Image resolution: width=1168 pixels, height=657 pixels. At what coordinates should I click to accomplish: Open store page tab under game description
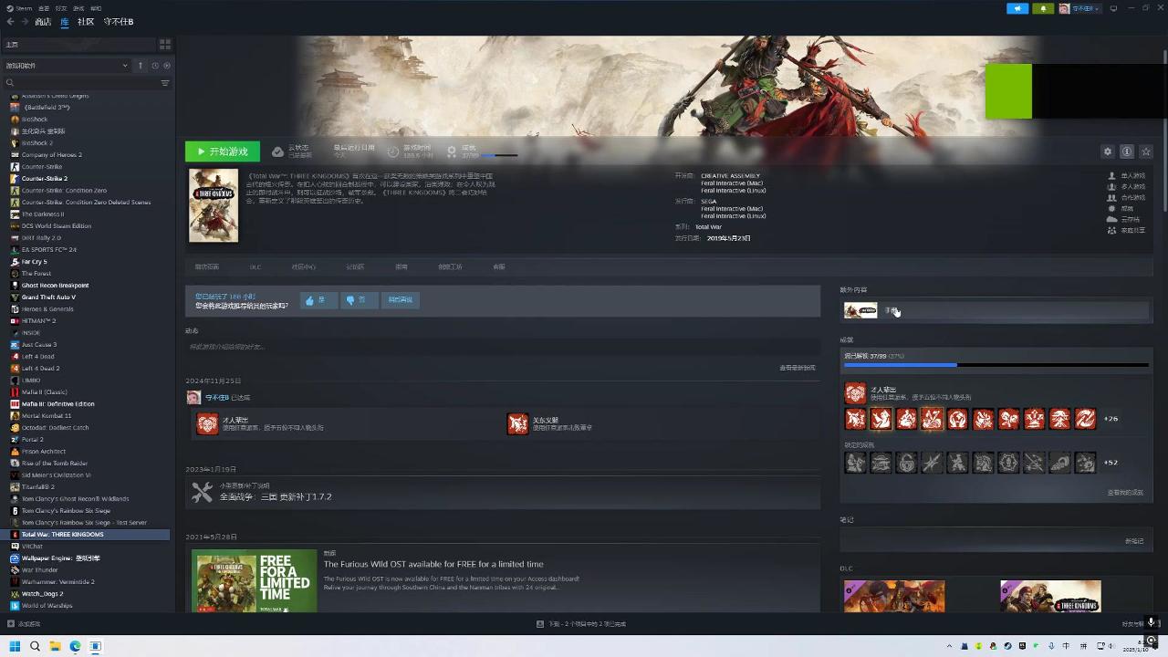(x=206, y=267)
